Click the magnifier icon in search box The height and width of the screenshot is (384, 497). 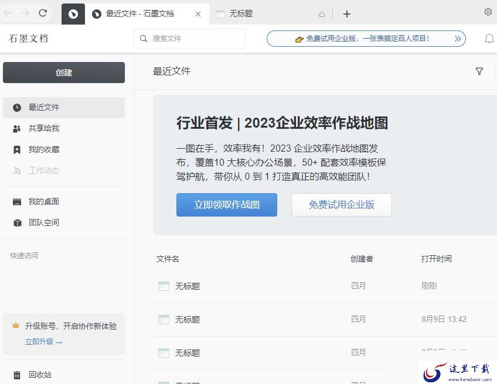(x=144, y=39)
